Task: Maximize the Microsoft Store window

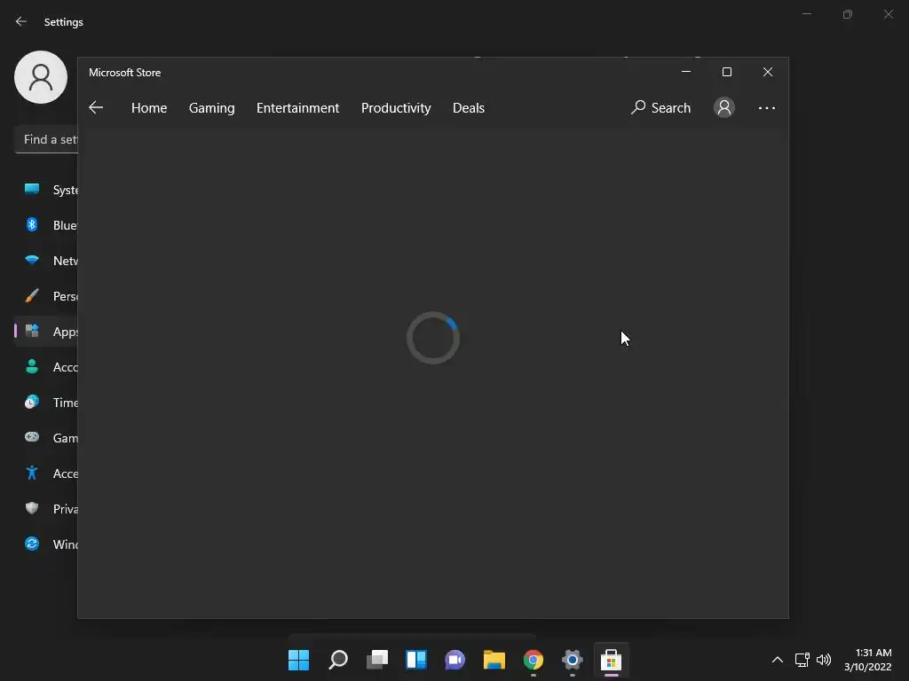Action: (726, 72)
